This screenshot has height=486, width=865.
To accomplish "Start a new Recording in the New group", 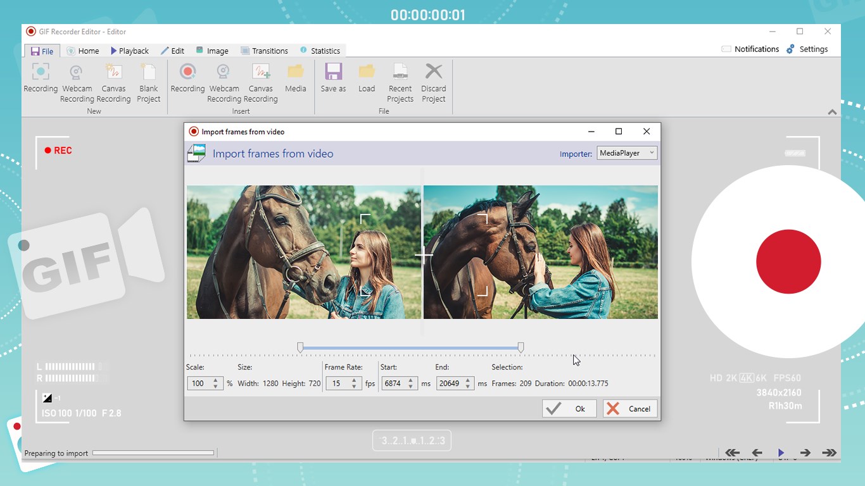I will (41, 78).
